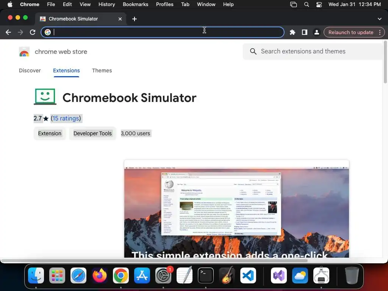Open the chrome web store home link
Image resolution: width=388 pixels, height=291 pixels.
click(61, 52)
